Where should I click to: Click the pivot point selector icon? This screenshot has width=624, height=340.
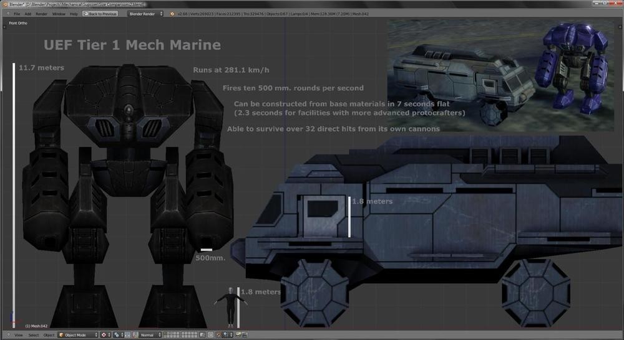tap(117, 335)
